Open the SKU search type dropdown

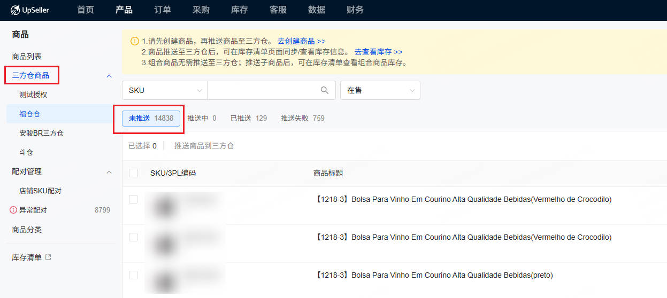164,90
